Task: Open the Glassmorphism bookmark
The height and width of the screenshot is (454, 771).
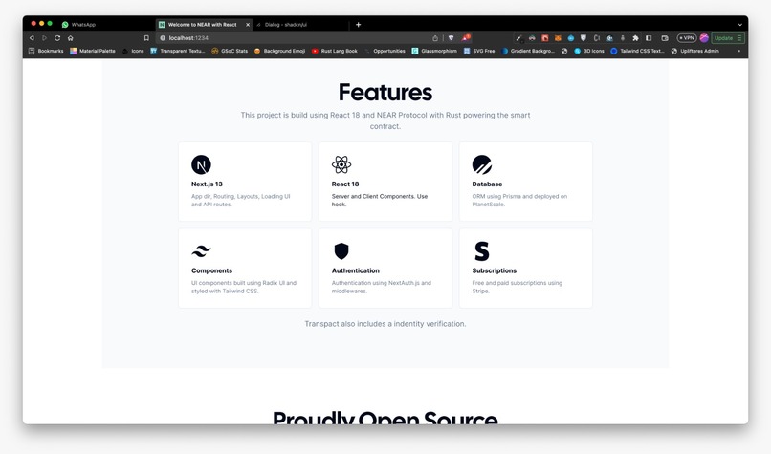Action: coord(434,51)
